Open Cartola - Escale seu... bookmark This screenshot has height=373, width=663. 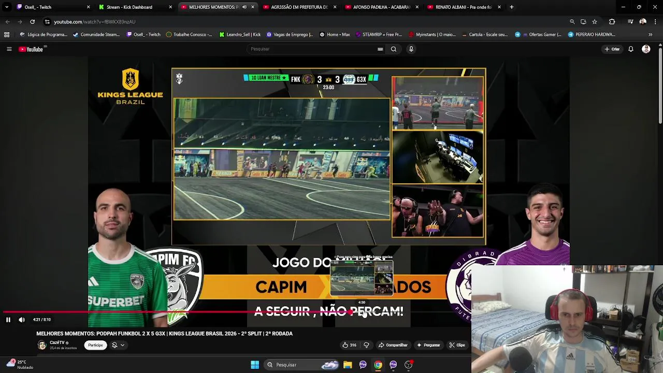[x=484, y=35]
